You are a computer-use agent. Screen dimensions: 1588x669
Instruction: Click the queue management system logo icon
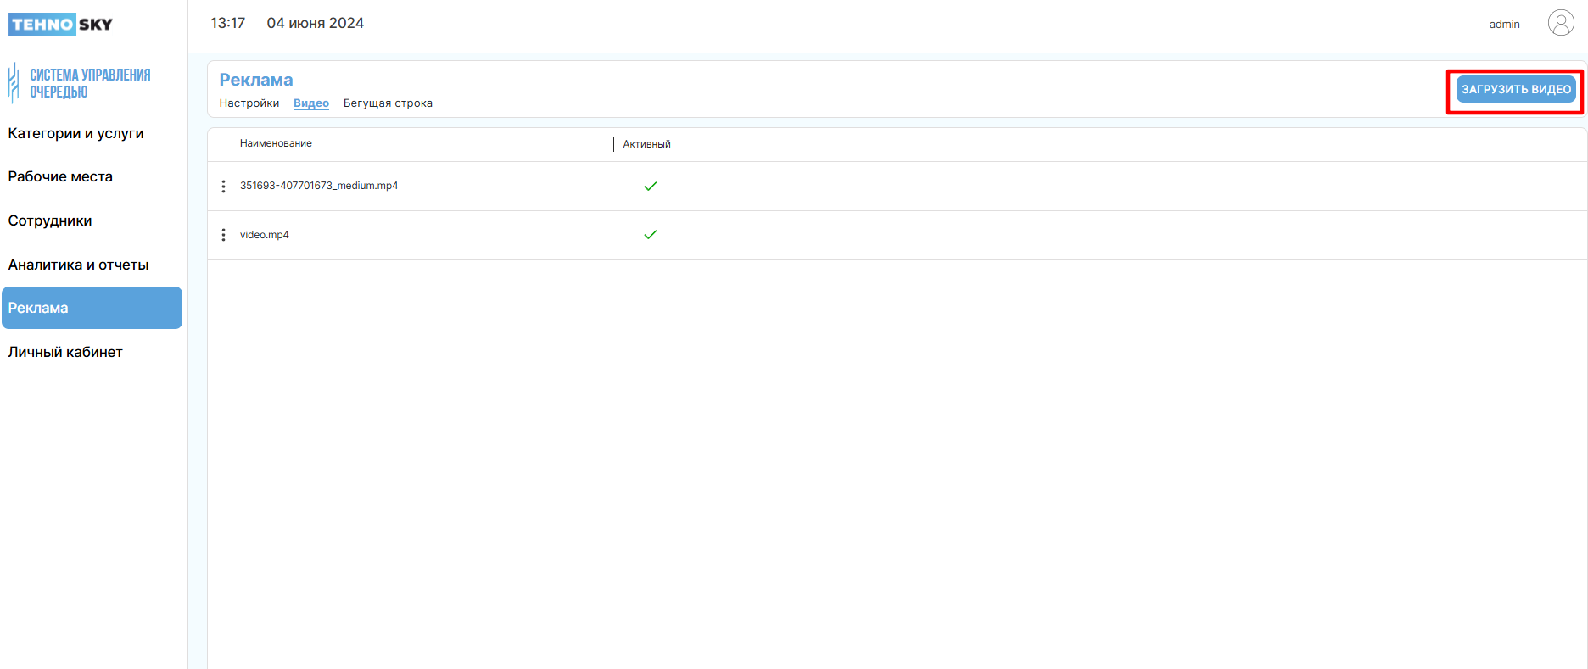pos(14,83)
